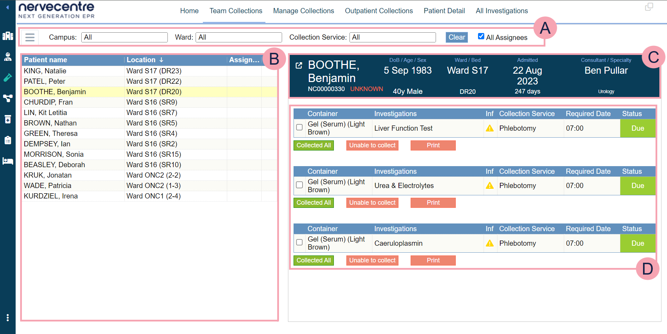Open the hamburger menu beside Campus filter
Screen dimensions: 667x334
click(x=30, y=37)
